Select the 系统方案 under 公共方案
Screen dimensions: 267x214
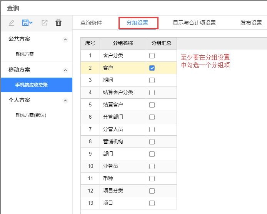[x=25, y=54]
